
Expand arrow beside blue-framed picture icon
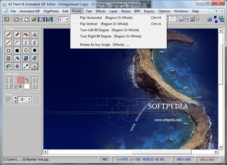[187, 19]
